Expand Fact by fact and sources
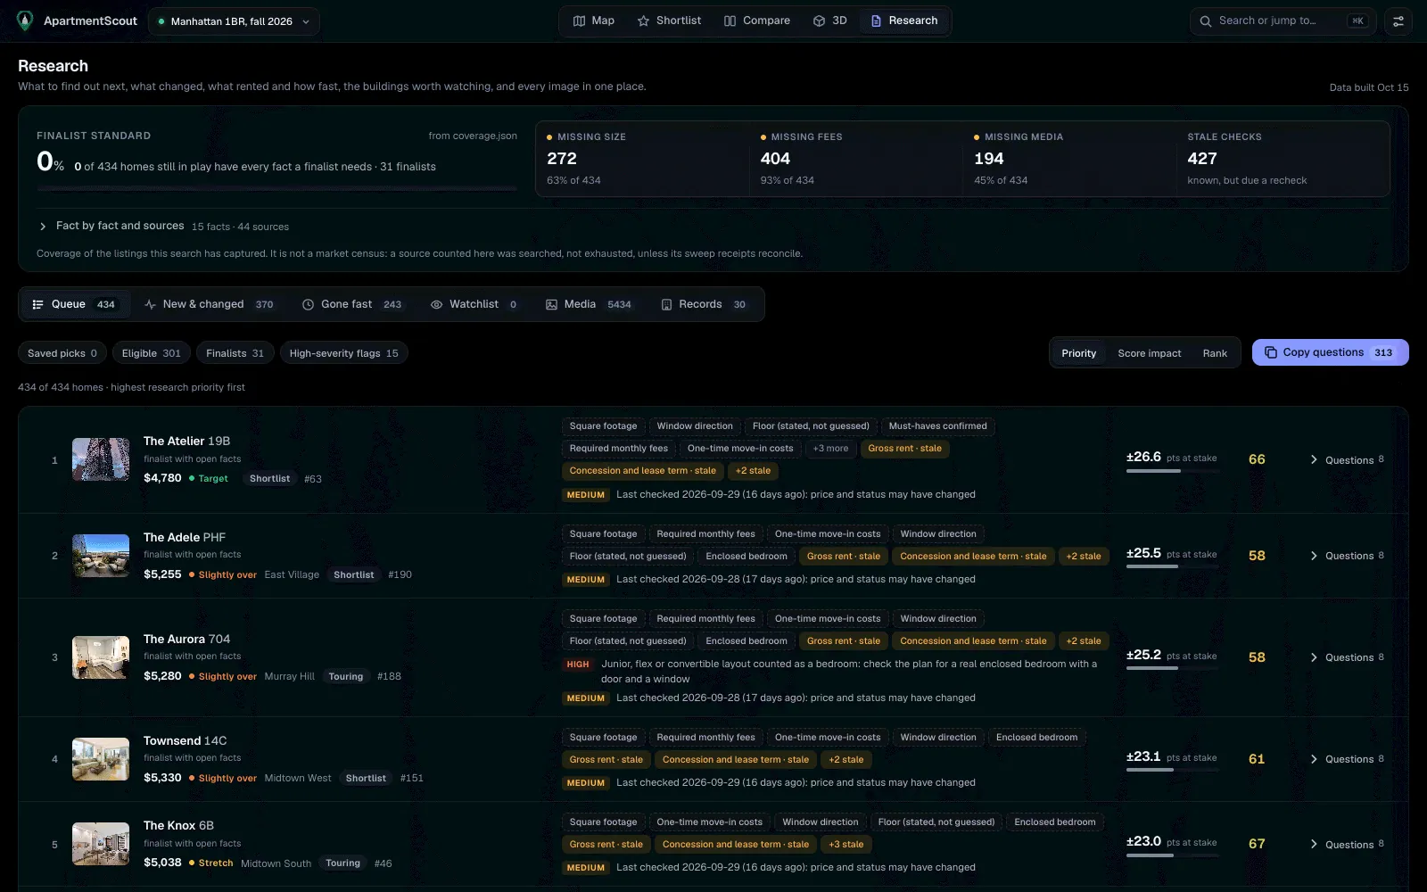This screenshot has width=1427, height=892. (x=163, y=227)
